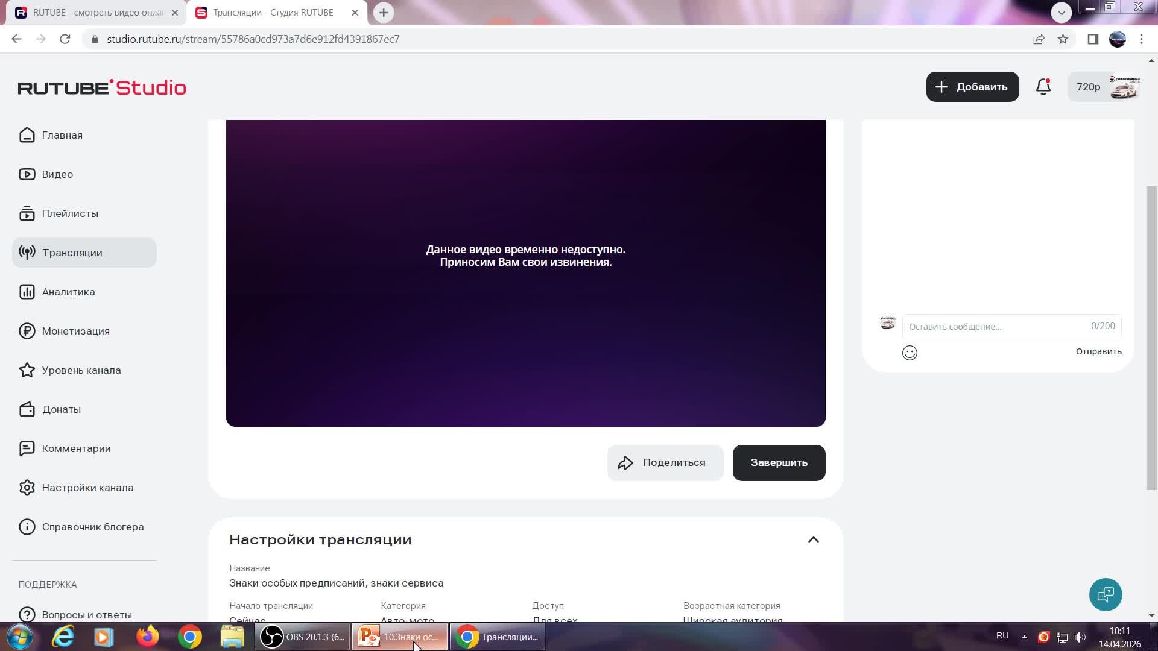Select the Трансляции - Студия RUTUBE tab
The height and width of the screenshot is (651, 1158).
(x=271, y=12)
